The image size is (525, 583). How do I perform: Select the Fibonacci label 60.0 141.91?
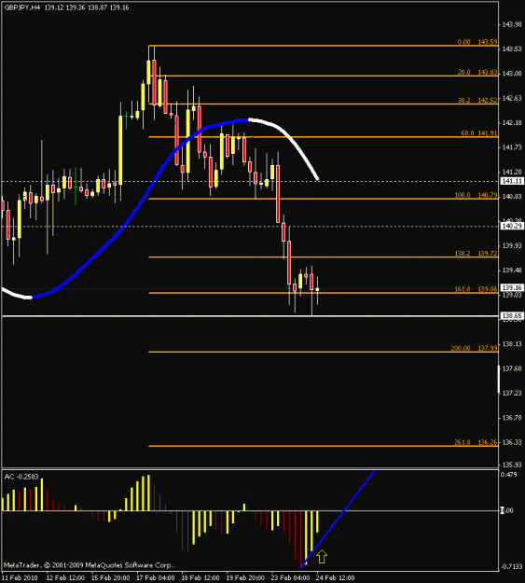479,133
